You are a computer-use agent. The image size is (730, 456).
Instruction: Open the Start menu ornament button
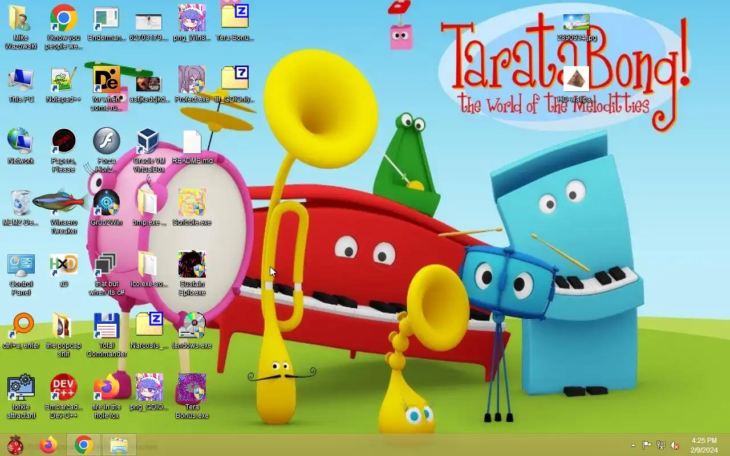coord(15,445)
